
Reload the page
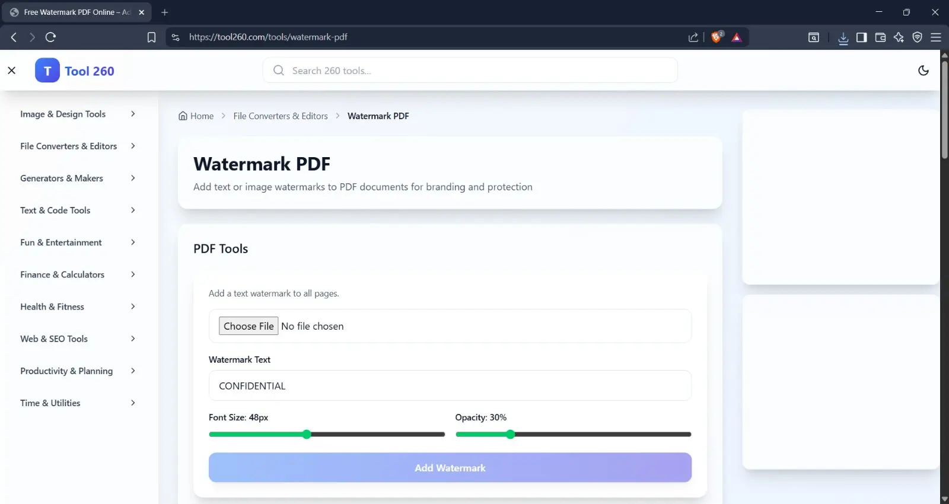coord(51,37)
